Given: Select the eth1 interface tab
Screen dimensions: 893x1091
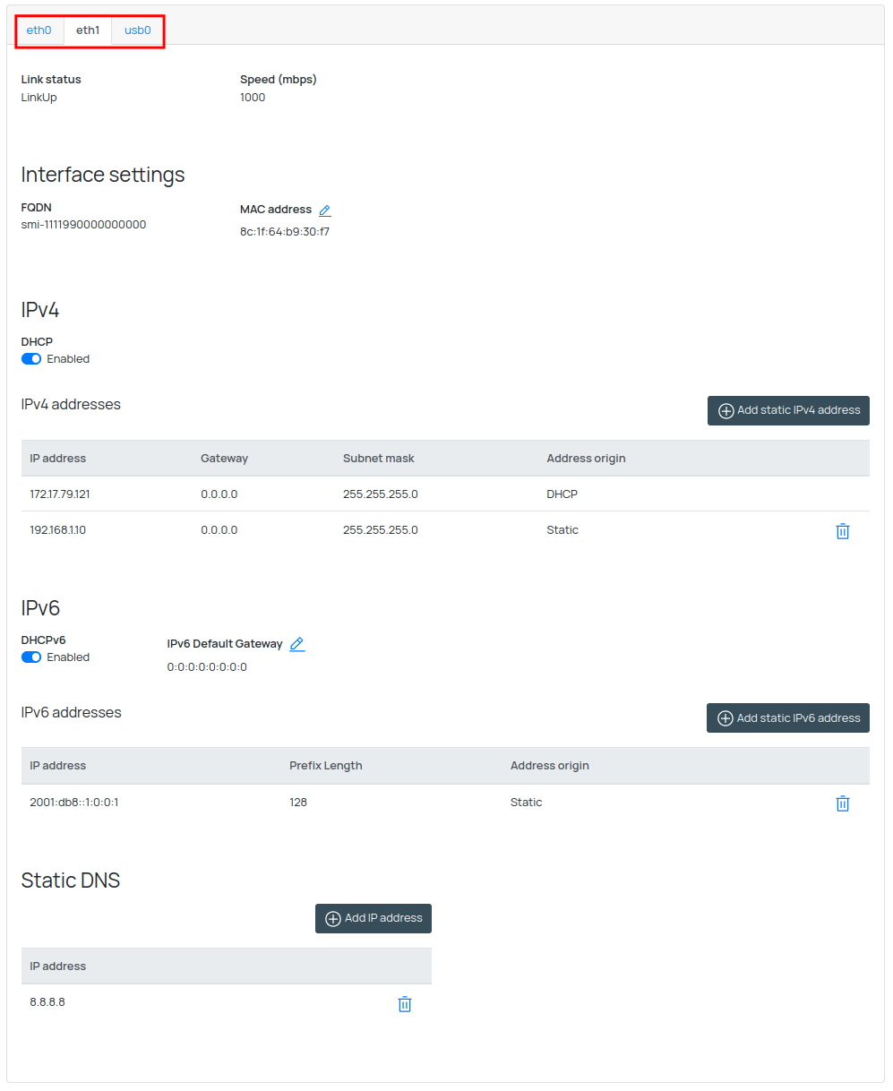Looking at the screenshot, I should (x=88, y=30).
